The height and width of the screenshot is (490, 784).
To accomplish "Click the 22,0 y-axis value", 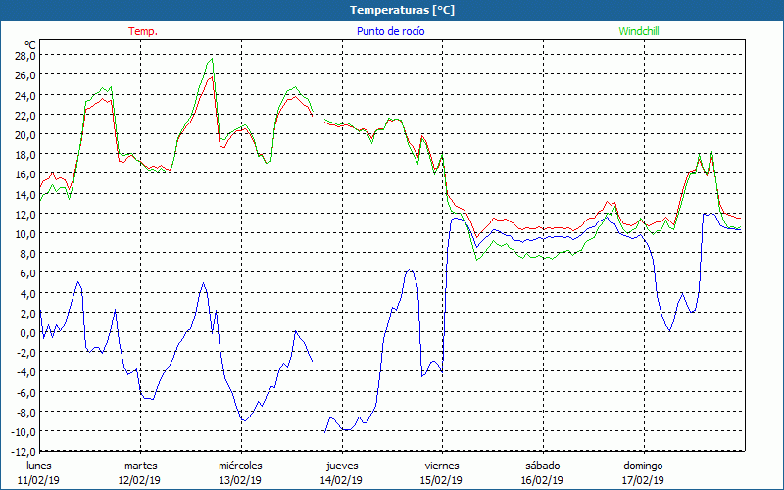I will pyautogui.click(x=26, y=115).
